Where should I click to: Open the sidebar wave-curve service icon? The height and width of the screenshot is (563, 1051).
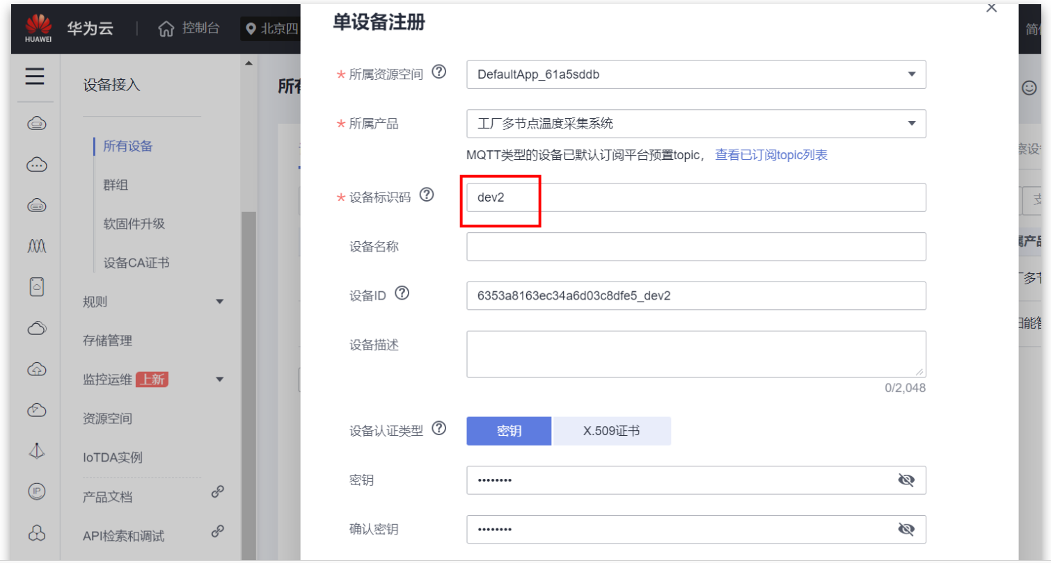click(x=36, y=245)
